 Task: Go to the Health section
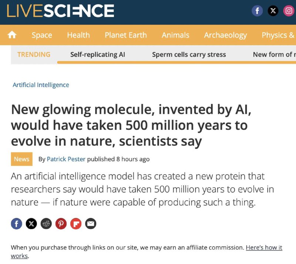click(78, 35)
